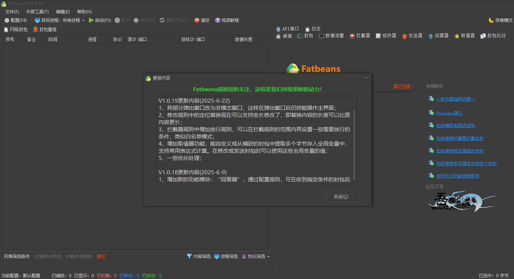Select the 封包 tab icon
514x279 pixels.
point(300,36)
